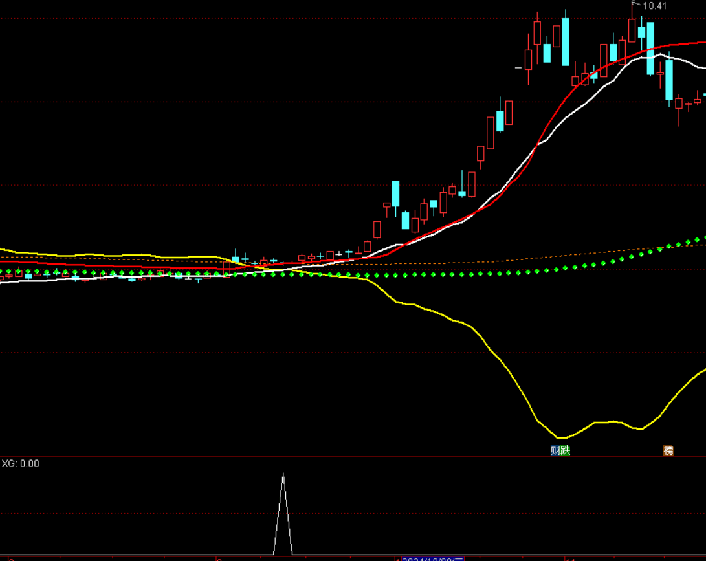
Task: Click the small grey dash left of top candles
Action: click(518, 67)
